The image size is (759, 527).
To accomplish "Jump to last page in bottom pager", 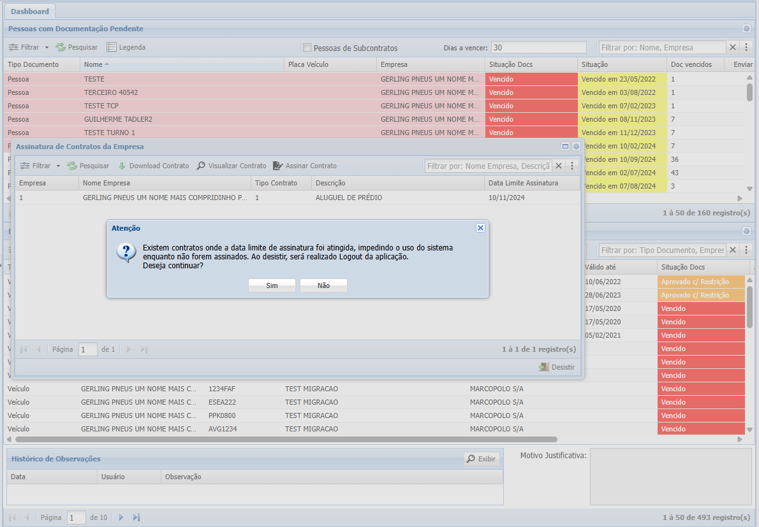I will [x=136, y=517].
